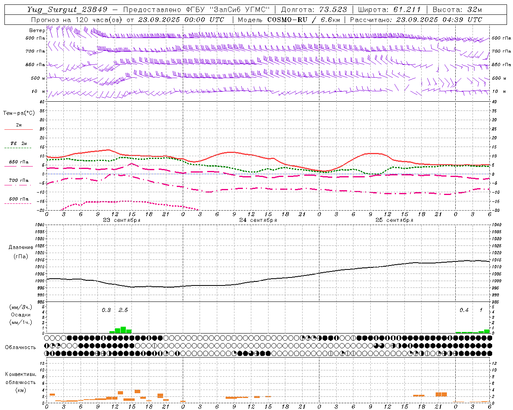Click the Модель COSMO-RU / 6.6км text
The image size is (513, 410).
[x=289, y=20]
